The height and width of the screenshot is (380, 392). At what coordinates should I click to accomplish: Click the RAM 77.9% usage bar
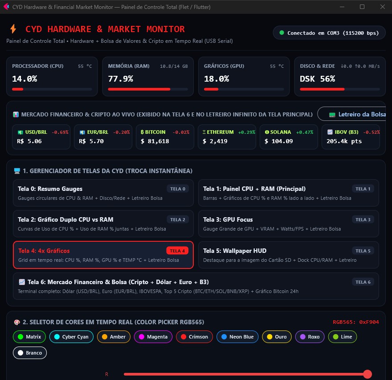148,89
